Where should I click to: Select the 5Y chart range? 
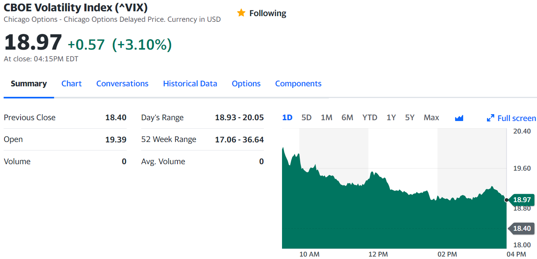pos(410,117)
